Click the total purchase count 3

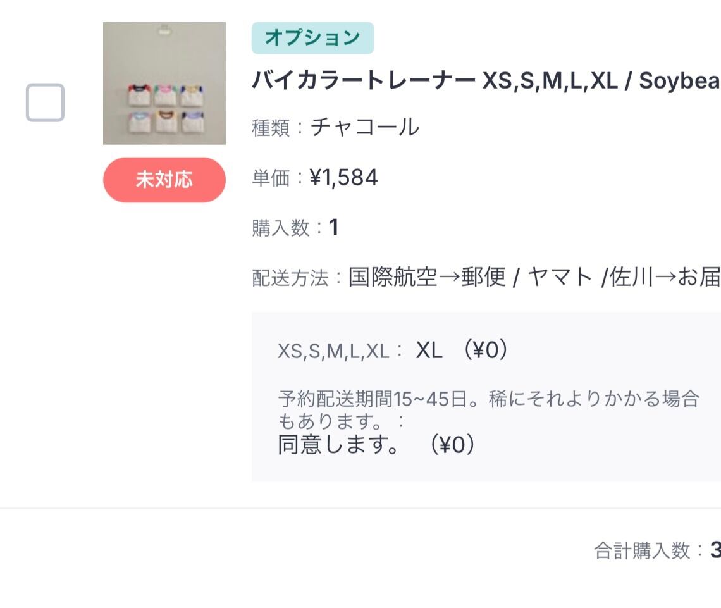pyautogui.click(x=715, y=550)
